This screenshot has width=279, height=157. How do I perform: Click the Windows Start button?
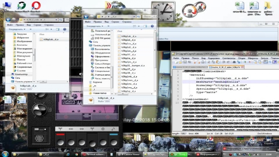[5, 154]
